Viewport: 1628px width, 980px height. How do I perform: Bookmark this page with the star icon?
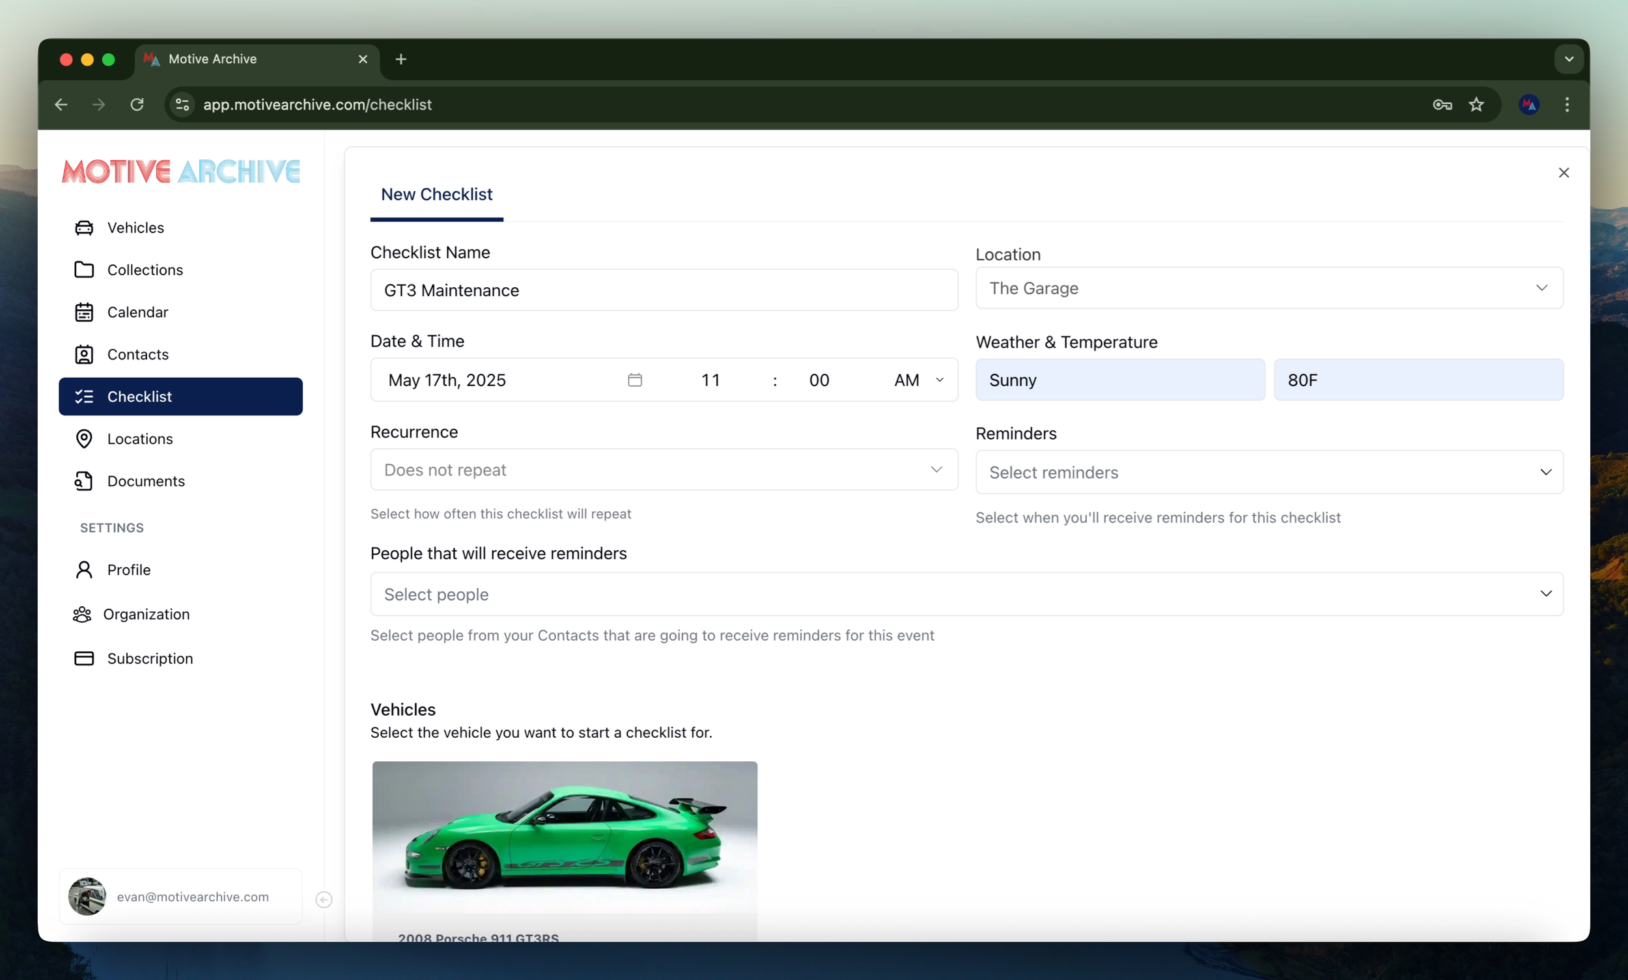click(1476, 104)
